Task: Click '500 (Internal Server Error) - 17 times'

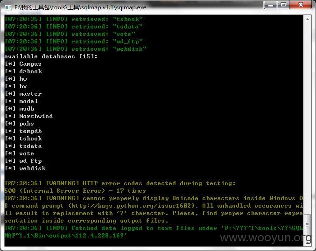Action: pos(75,190)
